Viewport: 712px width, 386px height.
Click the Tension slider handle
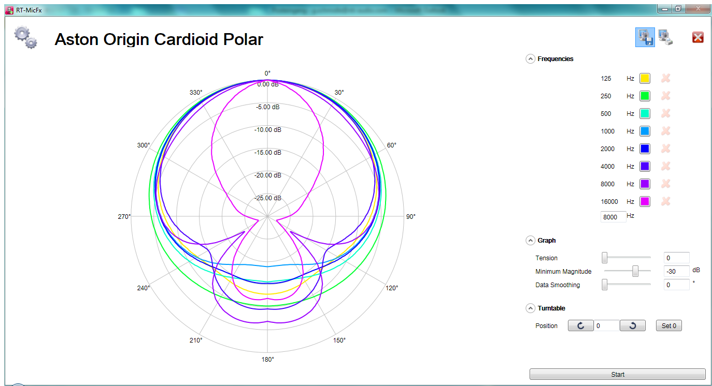(x=604, y=258)
